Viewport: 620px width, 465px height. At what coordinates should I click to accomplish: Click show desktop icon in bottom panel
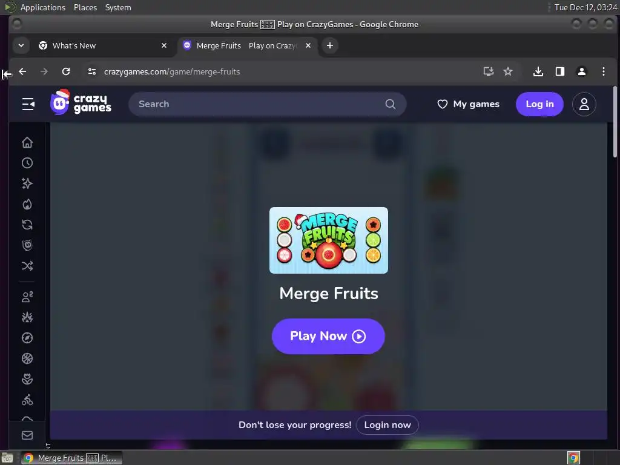tap(7, 458)
